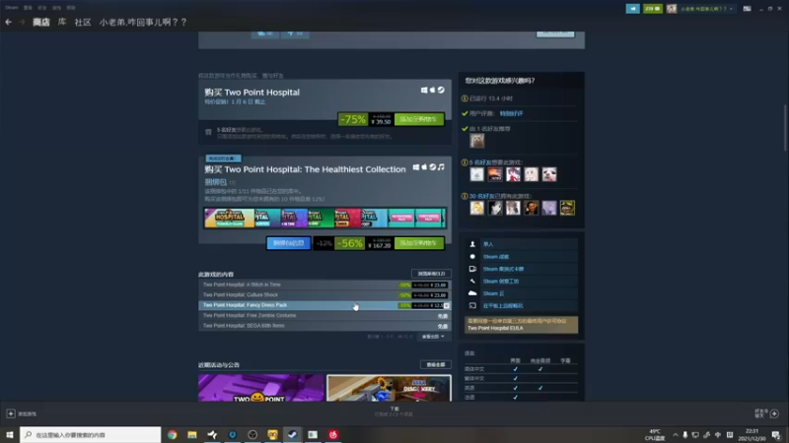This screenshot has height=443, width=789.
Task: Open the 30 名好友 owners link
Action: click(x=482, y=196)
